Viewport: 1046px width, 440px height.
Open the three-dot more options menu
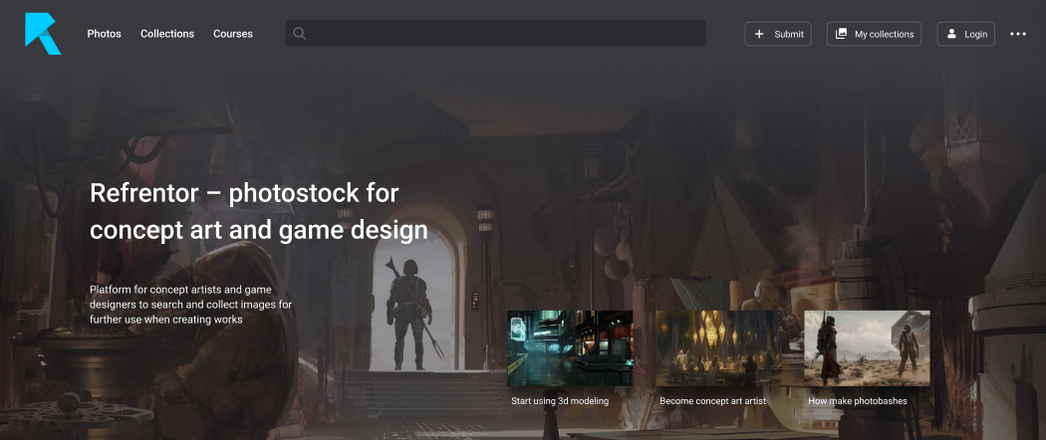click(x=1017, y=34)
